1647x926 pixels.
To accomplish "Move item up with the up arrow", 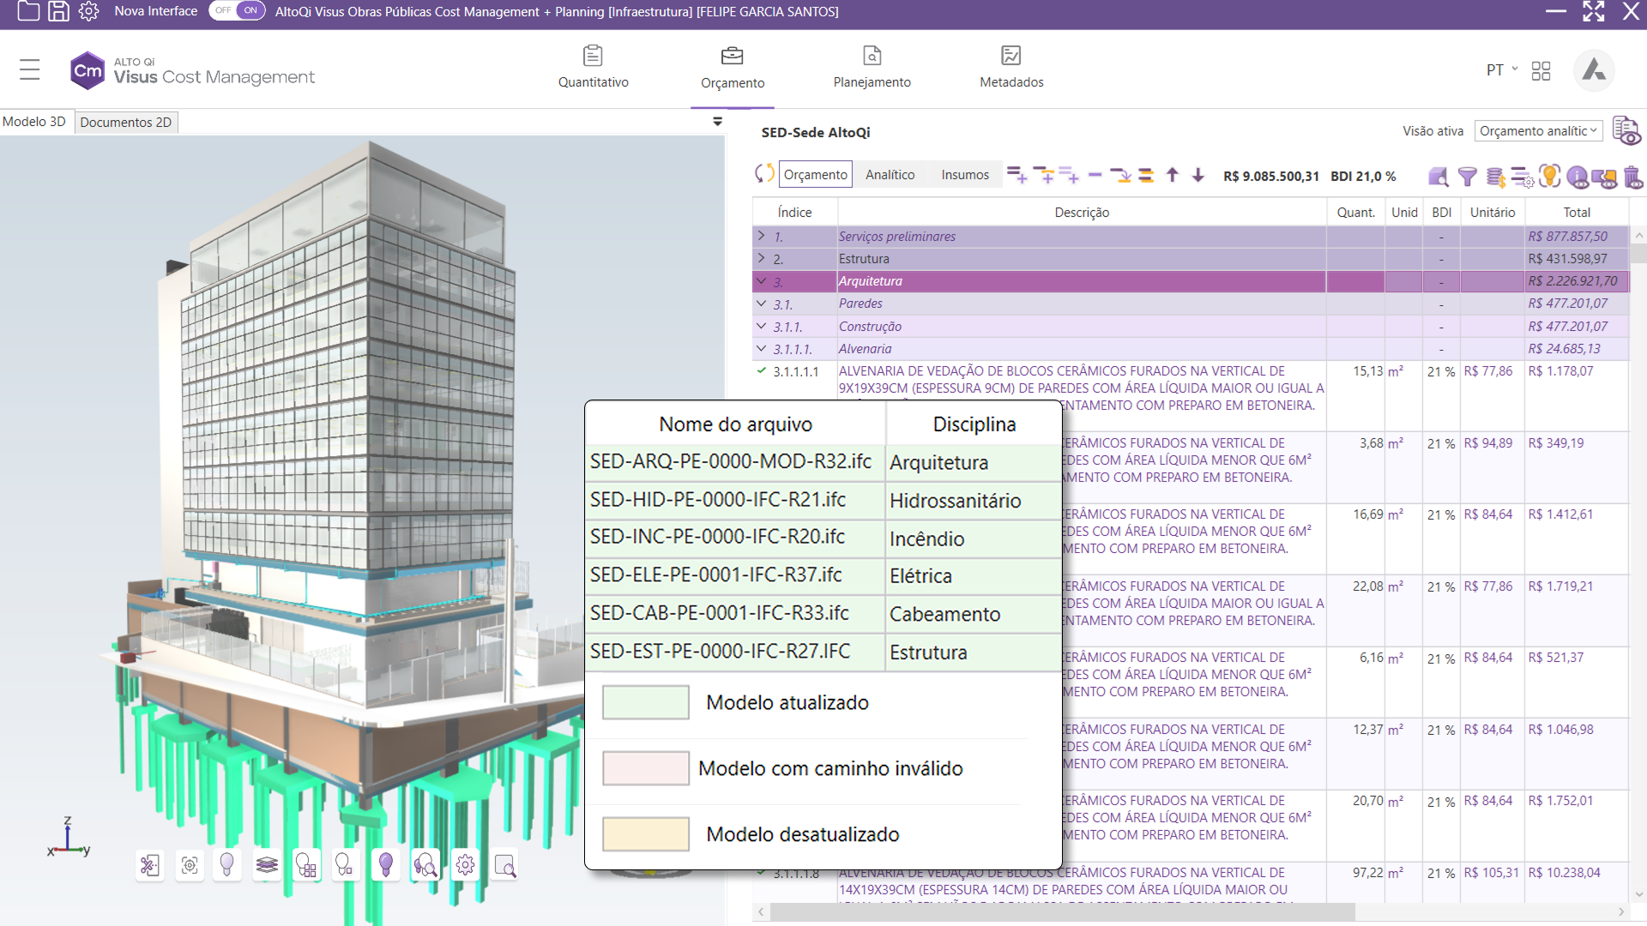I will (1172, 175).
